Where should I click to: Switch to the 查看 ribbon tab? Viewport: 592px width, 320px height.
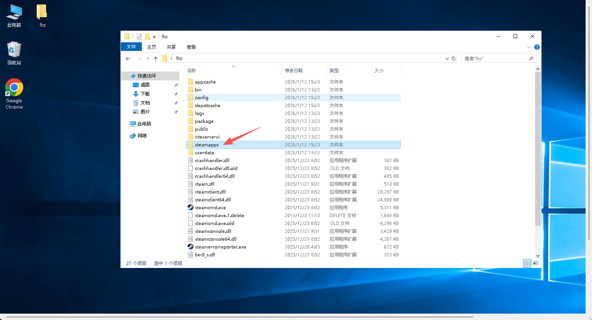191,47
